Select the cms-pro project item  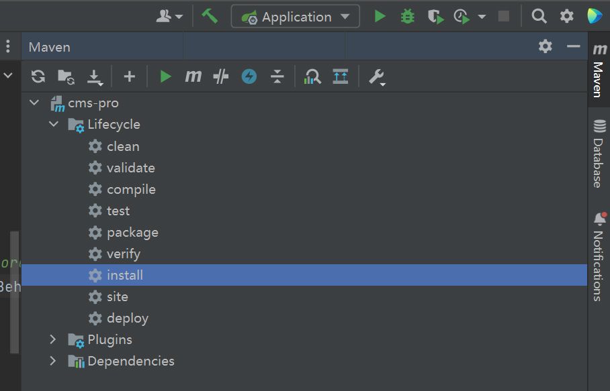point(93,103)
